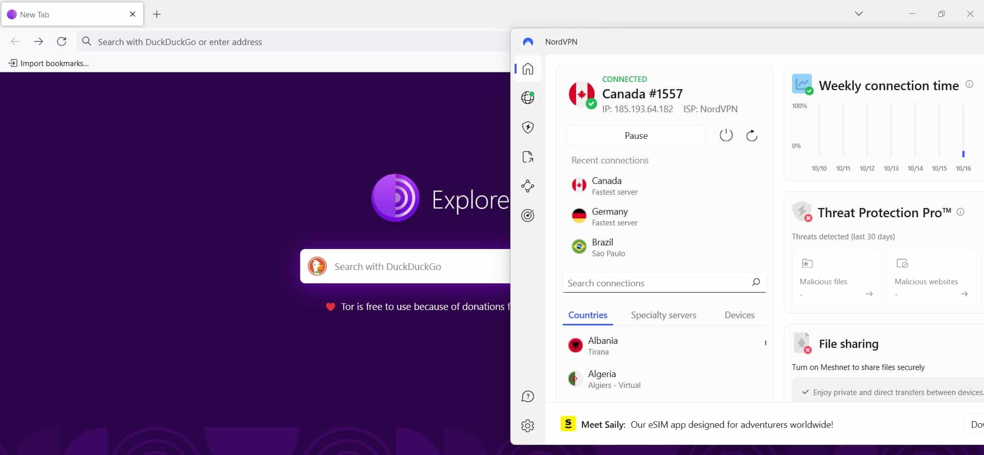Viewport: 984px width, 455px height.
Task: Switch to the Countries tab
Action: [587, 315]
